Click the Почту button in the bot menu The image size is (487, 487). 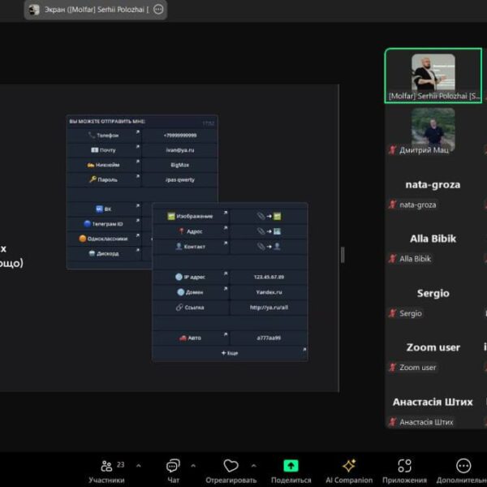tap(104, 150)
